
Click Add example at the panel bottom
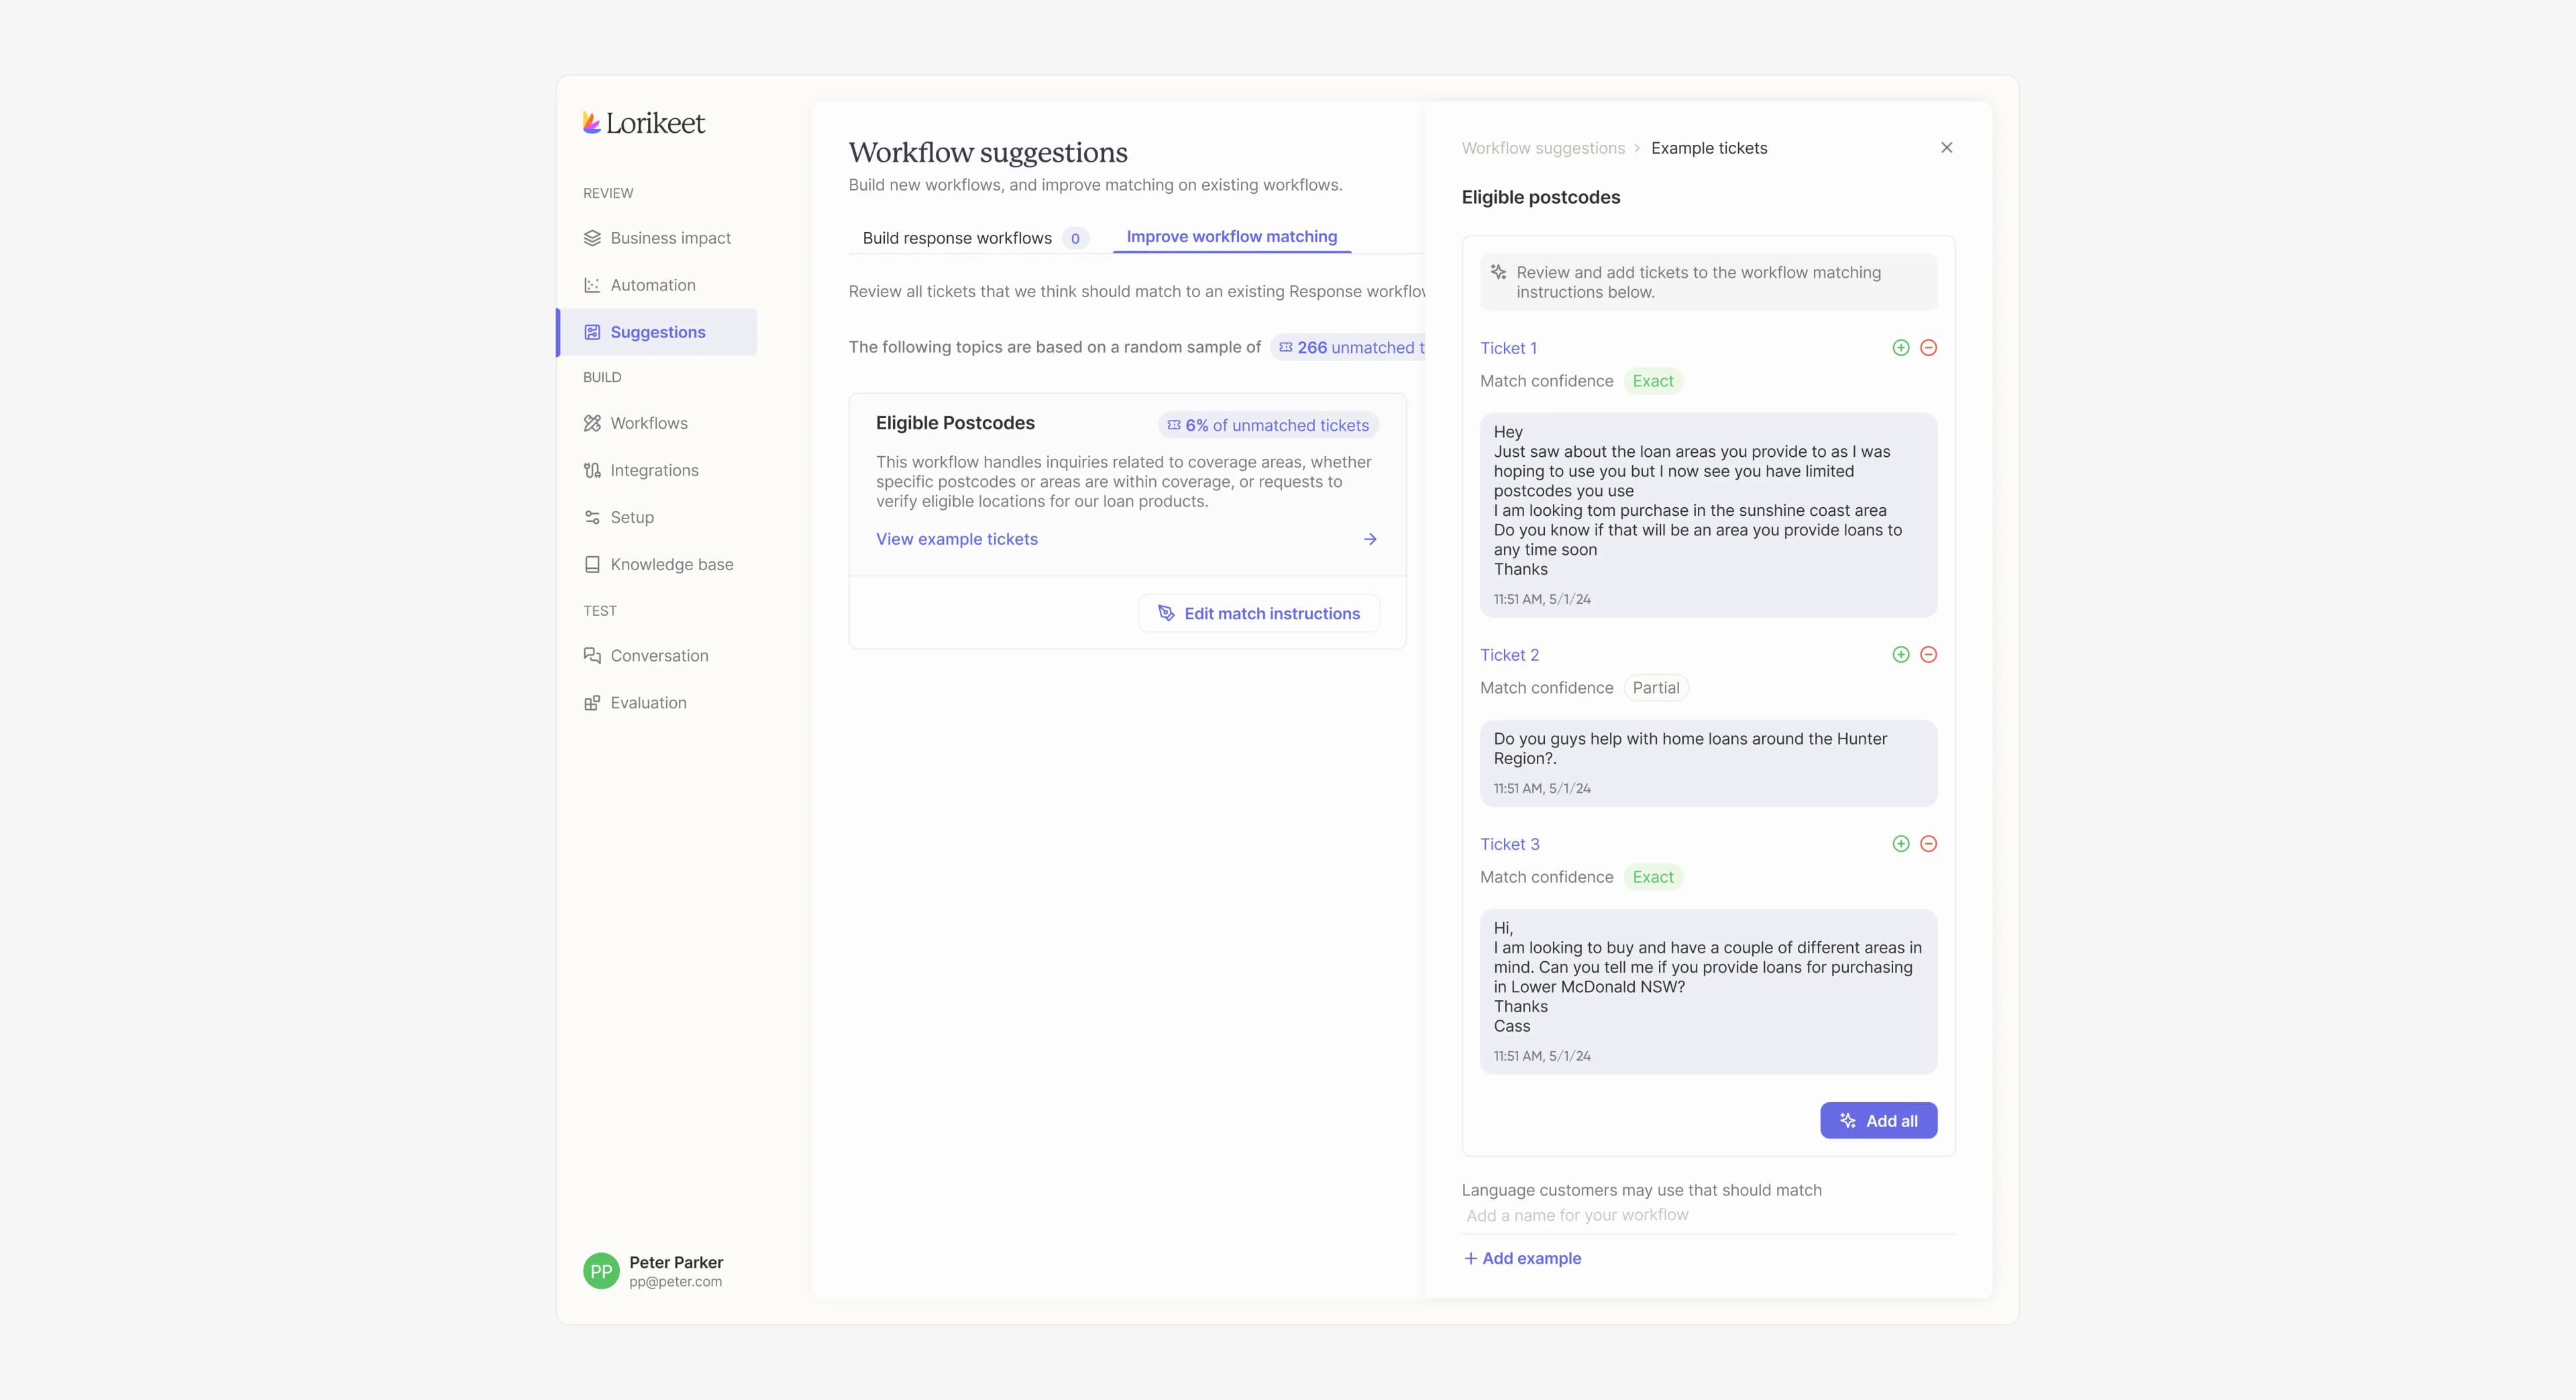[1522, 1258]
